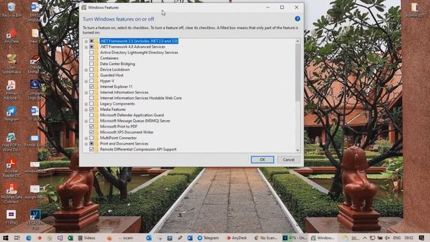Check the Containers feature checkbox
The width and height of the screenshot is (430, 242).
point(91,58)
